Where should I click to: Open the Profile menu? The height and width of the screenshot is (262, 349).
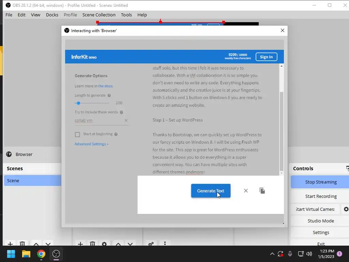[70, 15]
